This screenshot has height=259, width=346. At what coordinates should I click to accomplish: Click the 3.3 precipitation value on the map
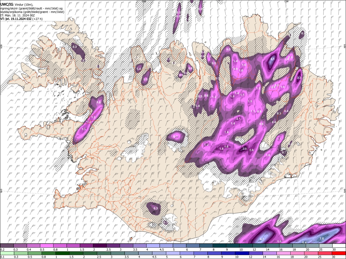click(x=299, y=78)
